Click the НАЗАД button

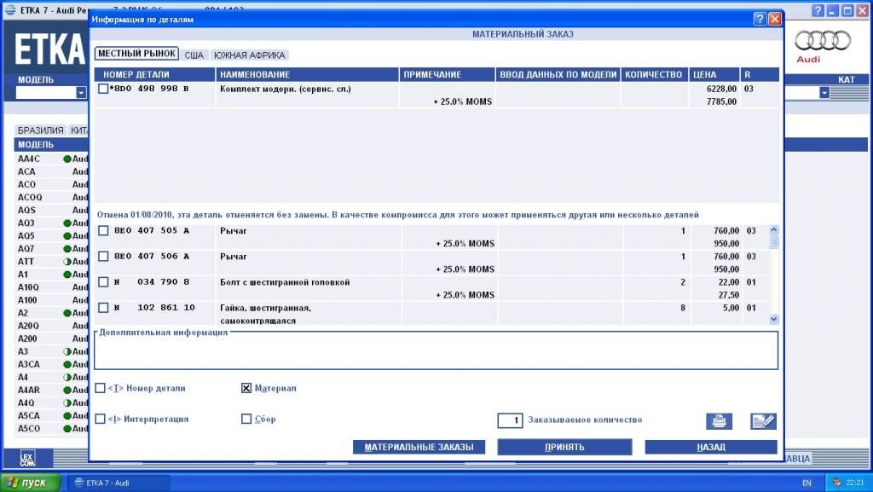point(711,447)
